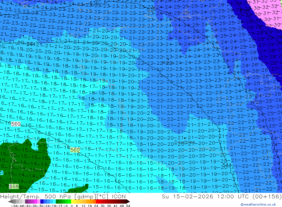
Task: Click the 12:00 UTC time text
Action: tap(233, 196)
